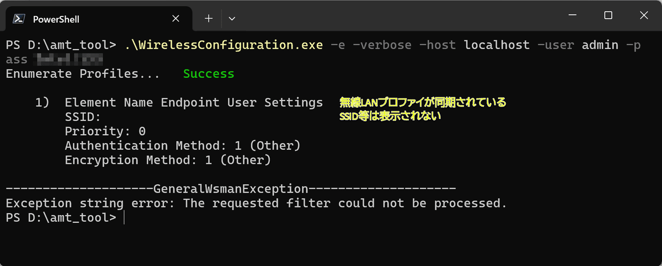Screen dimensions: 662x266
Task: Click the Authentication Method: 1 (Other) line
Action: [183, 146]
